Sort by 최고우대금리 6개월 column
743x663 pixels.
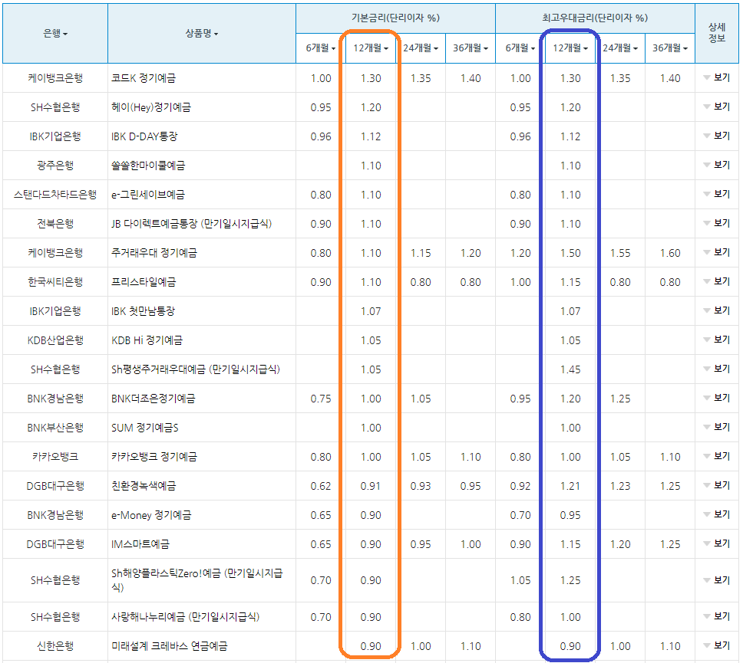pos(520,48)
